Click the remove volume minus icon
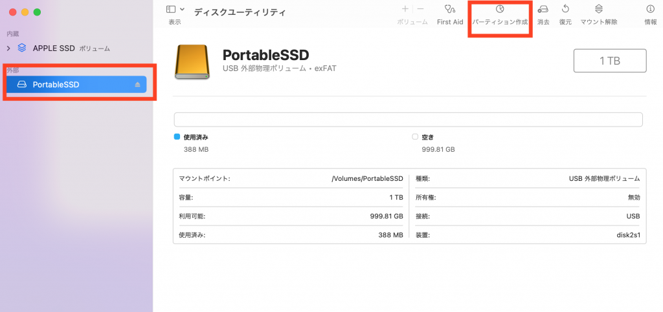Screen dimensions: 663x312 pyautogui.click(x=420, y=9)
